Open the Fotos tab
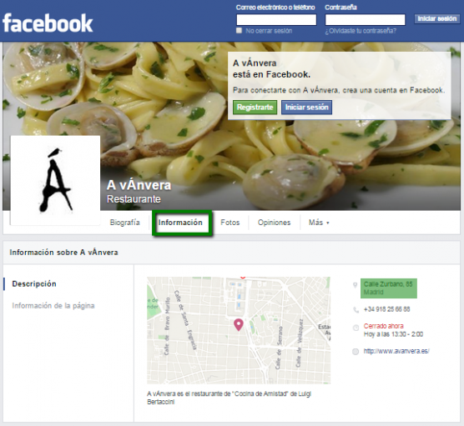464x426 pixels. click(x=230, y=223)
